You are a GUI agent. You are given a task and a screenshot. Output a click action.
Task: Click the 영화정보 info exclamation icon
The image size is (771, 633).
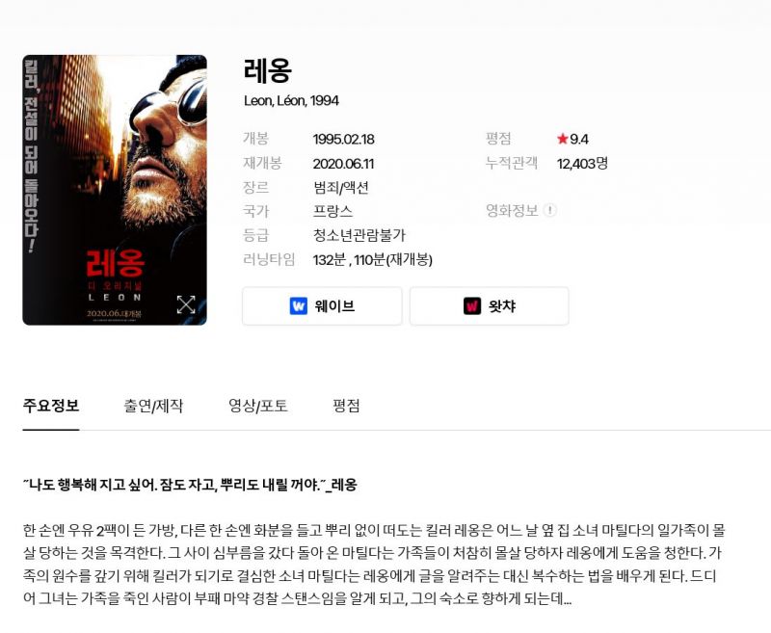pyautogui.click(x=550, y=210)
